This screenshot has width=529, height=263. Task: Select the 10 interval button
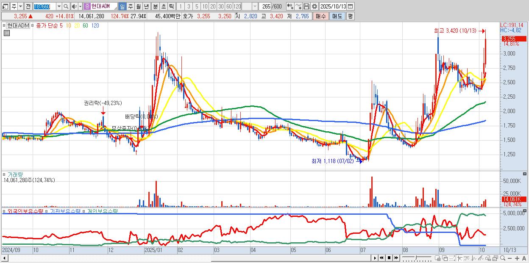(x=205, y=6)
